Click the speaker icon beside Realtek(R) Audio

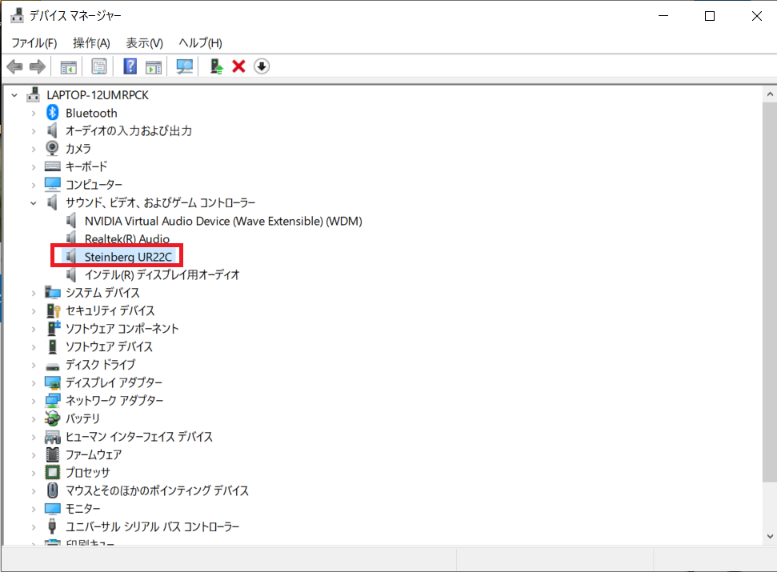point(71,238)
